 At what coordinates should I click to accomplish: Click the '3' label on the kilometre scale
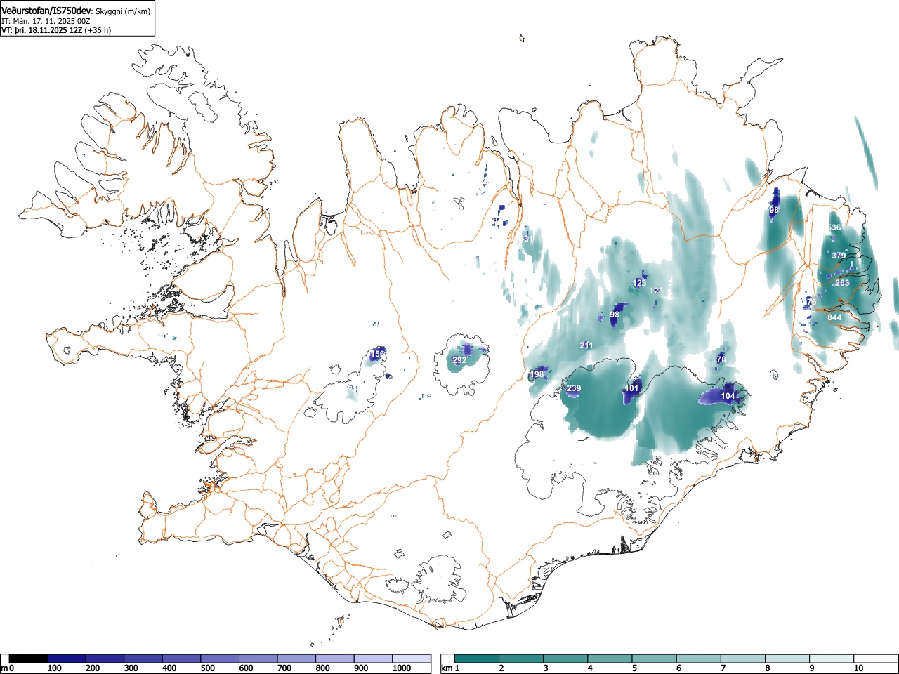546,668
